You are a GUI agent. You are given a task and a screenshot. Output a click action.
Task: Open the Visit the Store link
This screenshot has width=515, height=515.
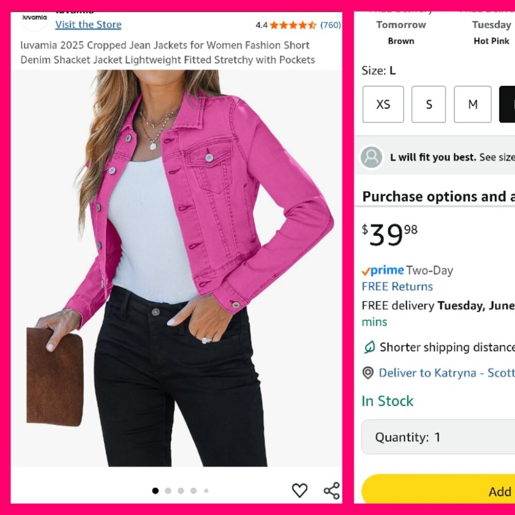[88, 24]
